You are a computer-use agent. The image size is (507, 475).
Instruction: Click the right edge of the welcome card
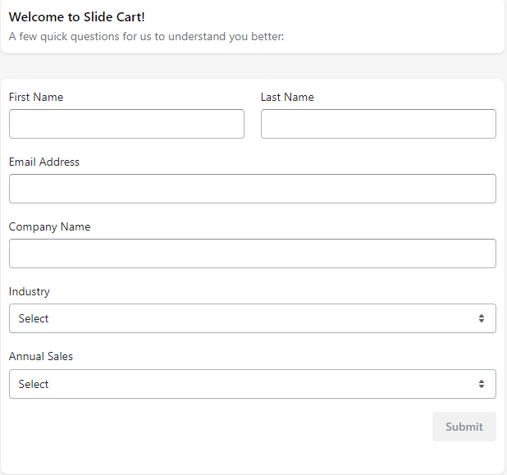coord(500,26)
